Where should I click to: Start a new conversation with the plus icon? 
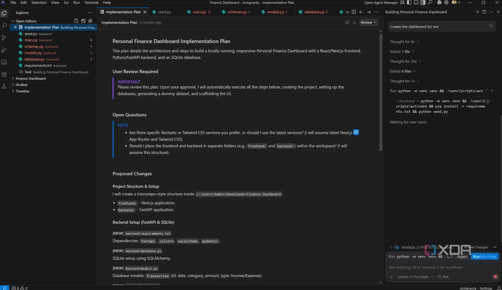(x=477, y=12)
